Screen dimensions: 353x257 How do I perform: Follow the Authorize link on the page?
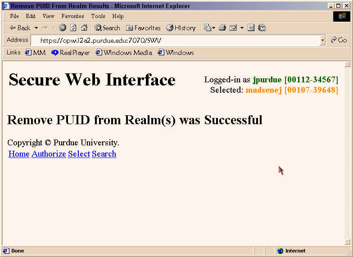49,154
